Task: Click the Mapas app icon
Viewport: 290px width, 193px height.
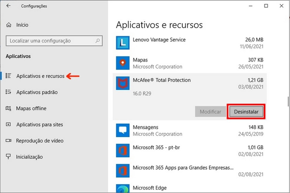Action: [x=123, y=63]
